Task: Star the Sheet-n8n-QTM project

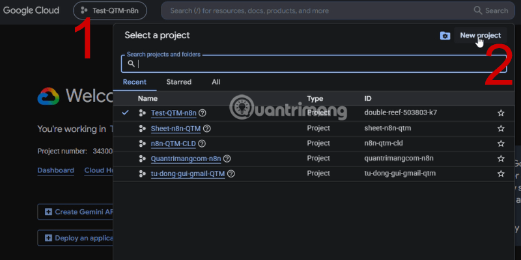Action: [x=501, y=128]
